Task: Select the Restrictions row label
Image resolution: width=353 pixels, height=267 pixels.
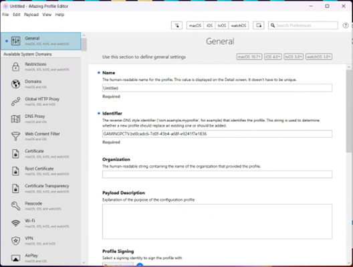Action: tap(35, 64)
